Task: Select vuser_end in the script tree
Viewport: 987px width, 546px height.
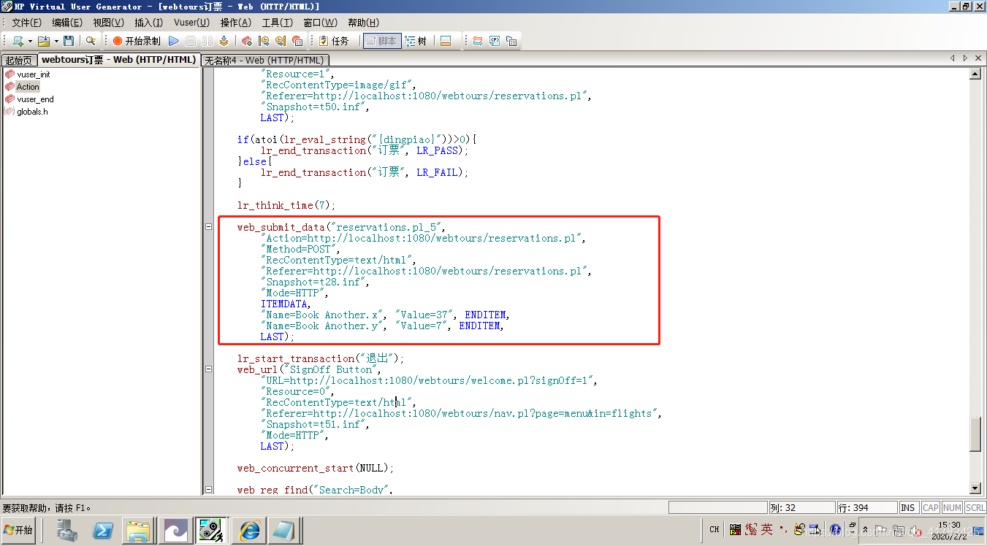Action: coord(29,99)
